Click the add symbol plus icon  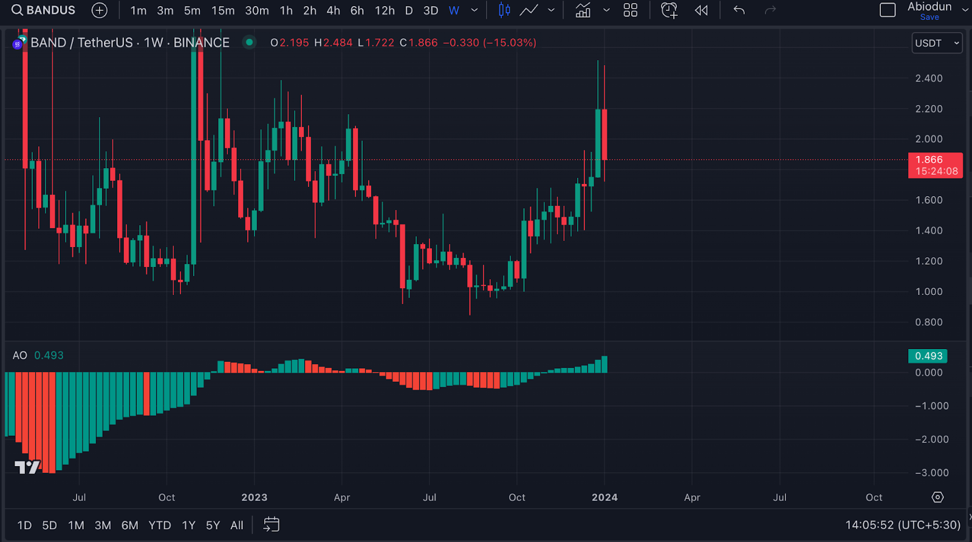99,10
